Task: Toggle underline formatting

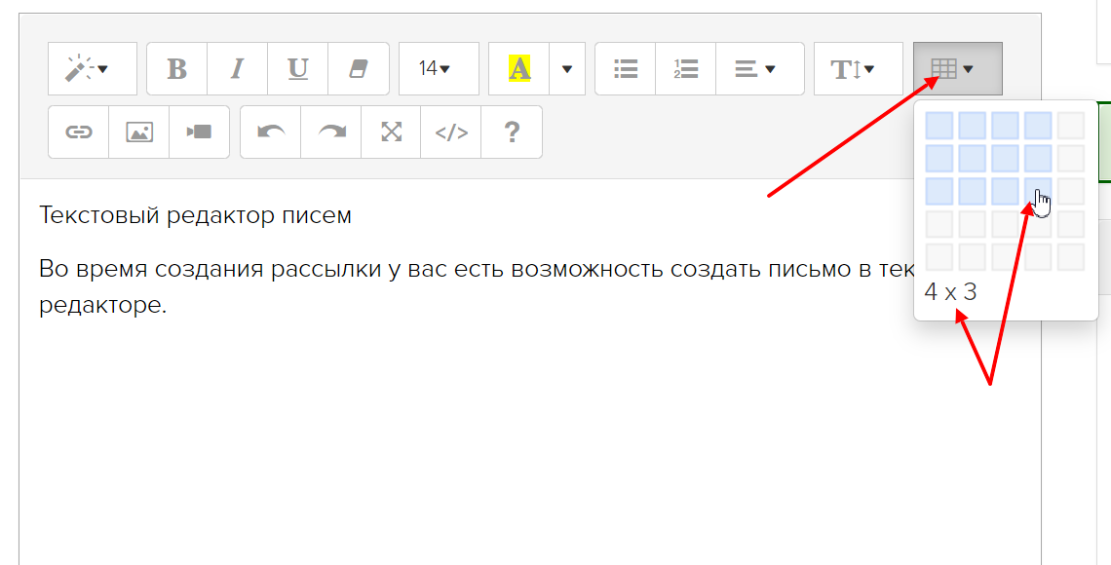Action: (297, 69)
